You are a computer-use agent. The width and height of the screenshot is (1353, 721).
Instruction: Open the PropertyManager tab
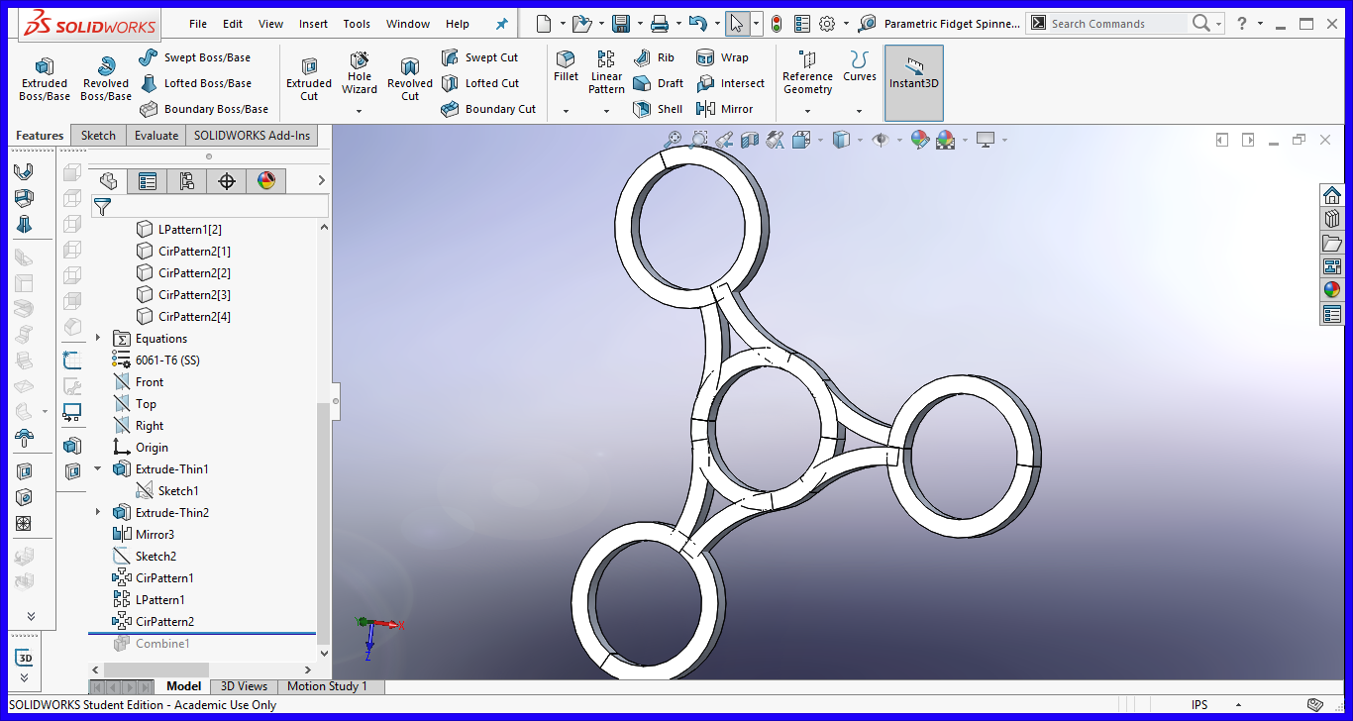(x=148, y=181)
